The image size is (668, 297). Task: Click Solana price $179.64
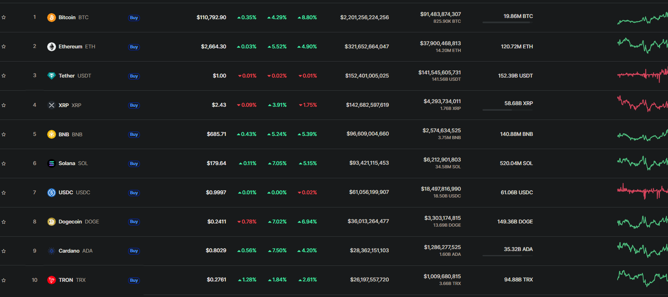point(216,163)
